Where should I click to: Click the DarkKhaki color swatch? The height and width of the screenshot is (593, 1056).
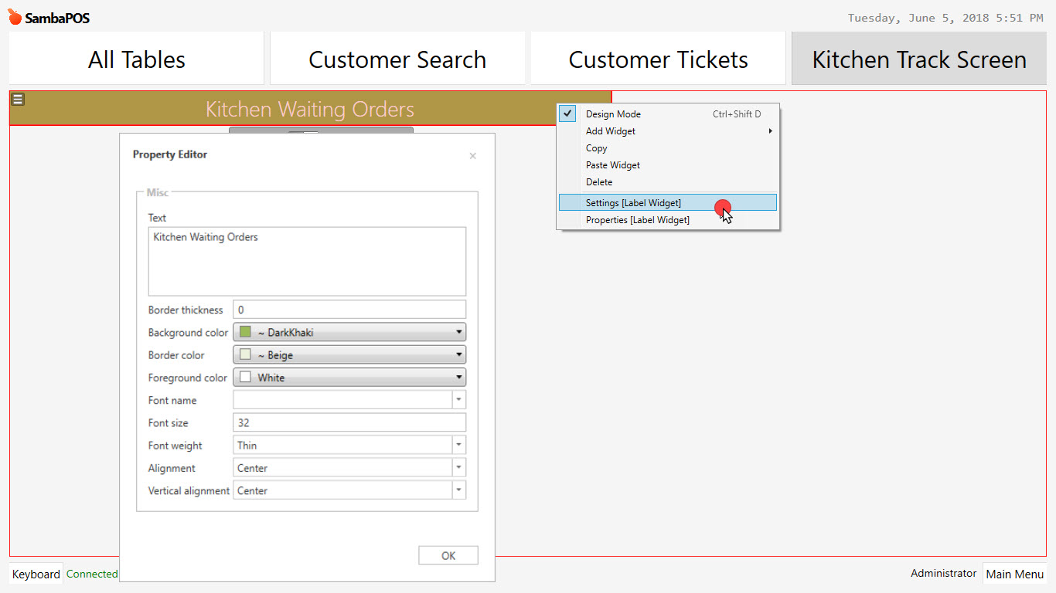[x=245, y=332]
